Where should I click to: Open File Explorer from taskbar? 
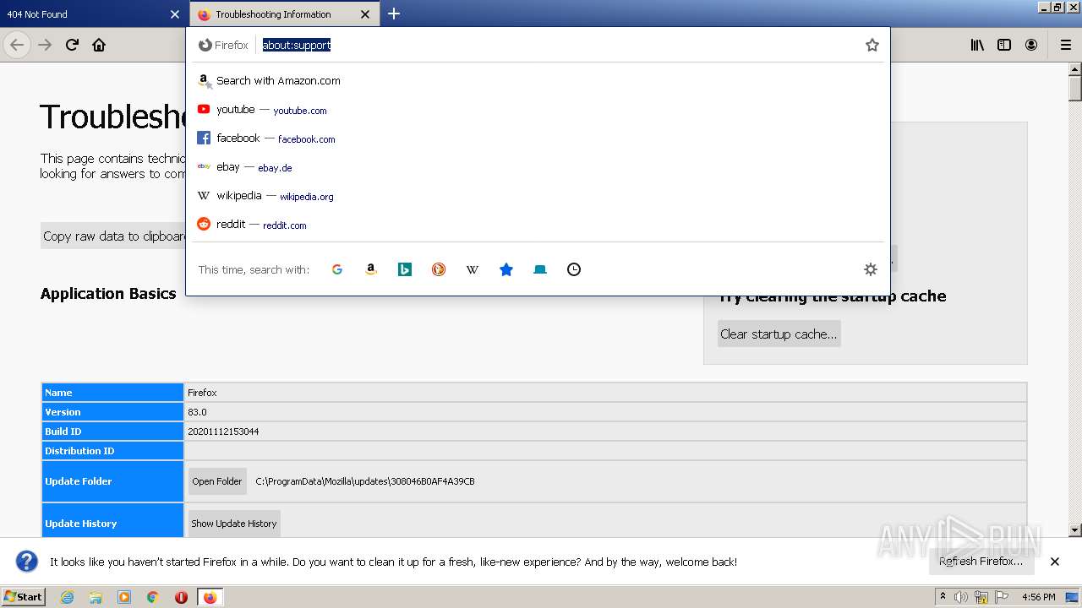96,597
